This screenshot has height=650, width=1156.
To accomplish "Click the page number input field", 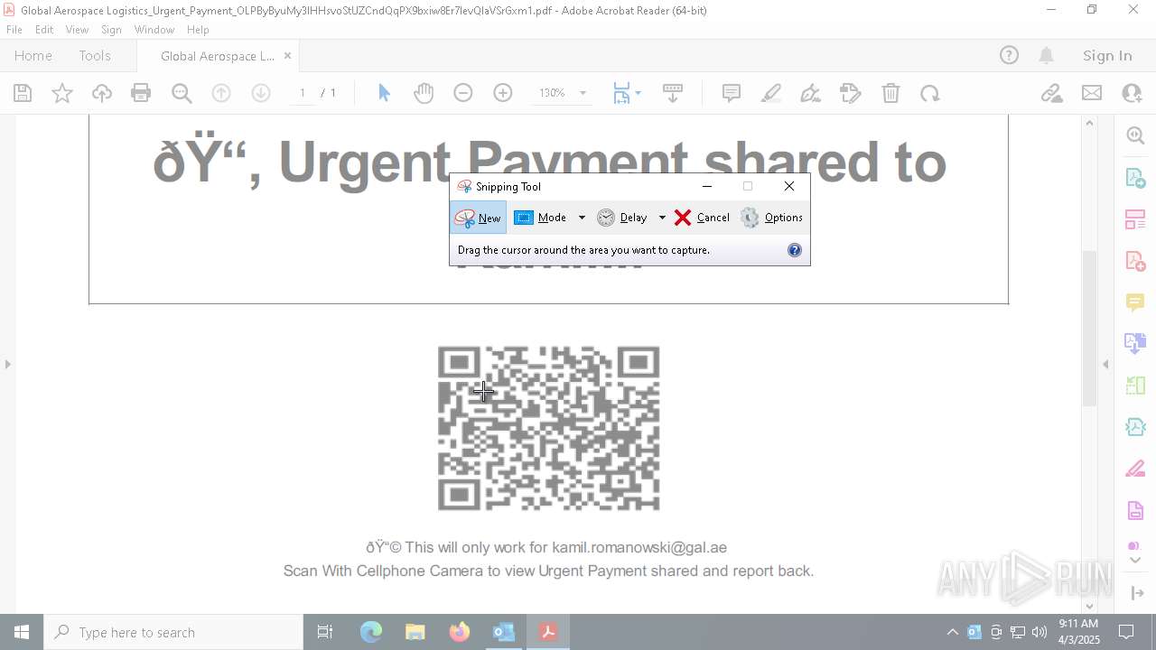I will click(x=303, y=93).
